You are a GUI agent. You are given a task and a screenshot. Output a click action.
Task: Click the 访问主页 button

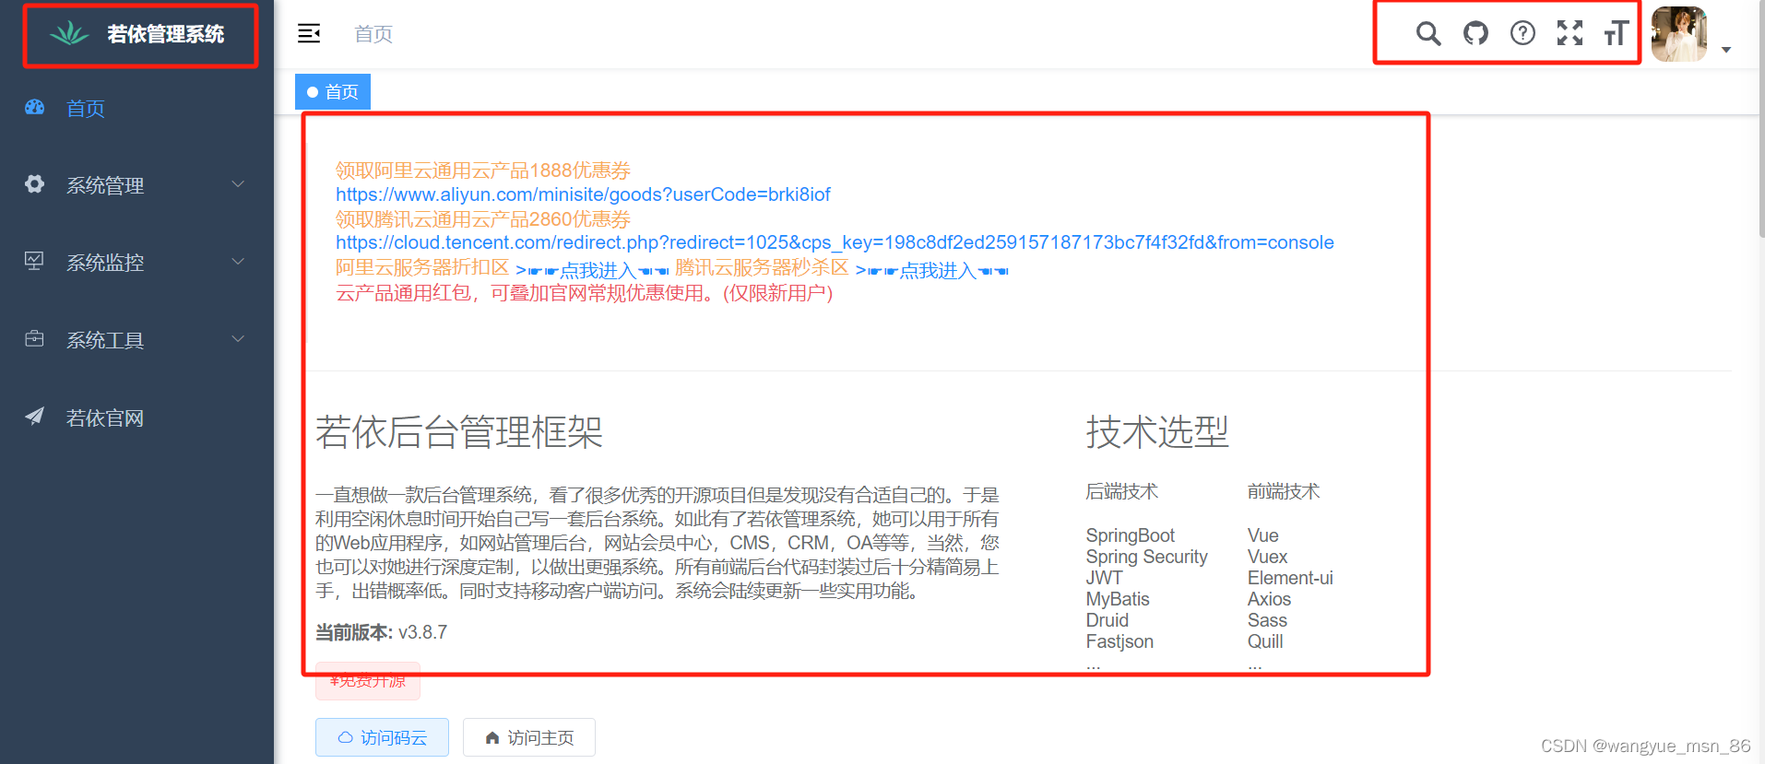click(x=529, y=737)
